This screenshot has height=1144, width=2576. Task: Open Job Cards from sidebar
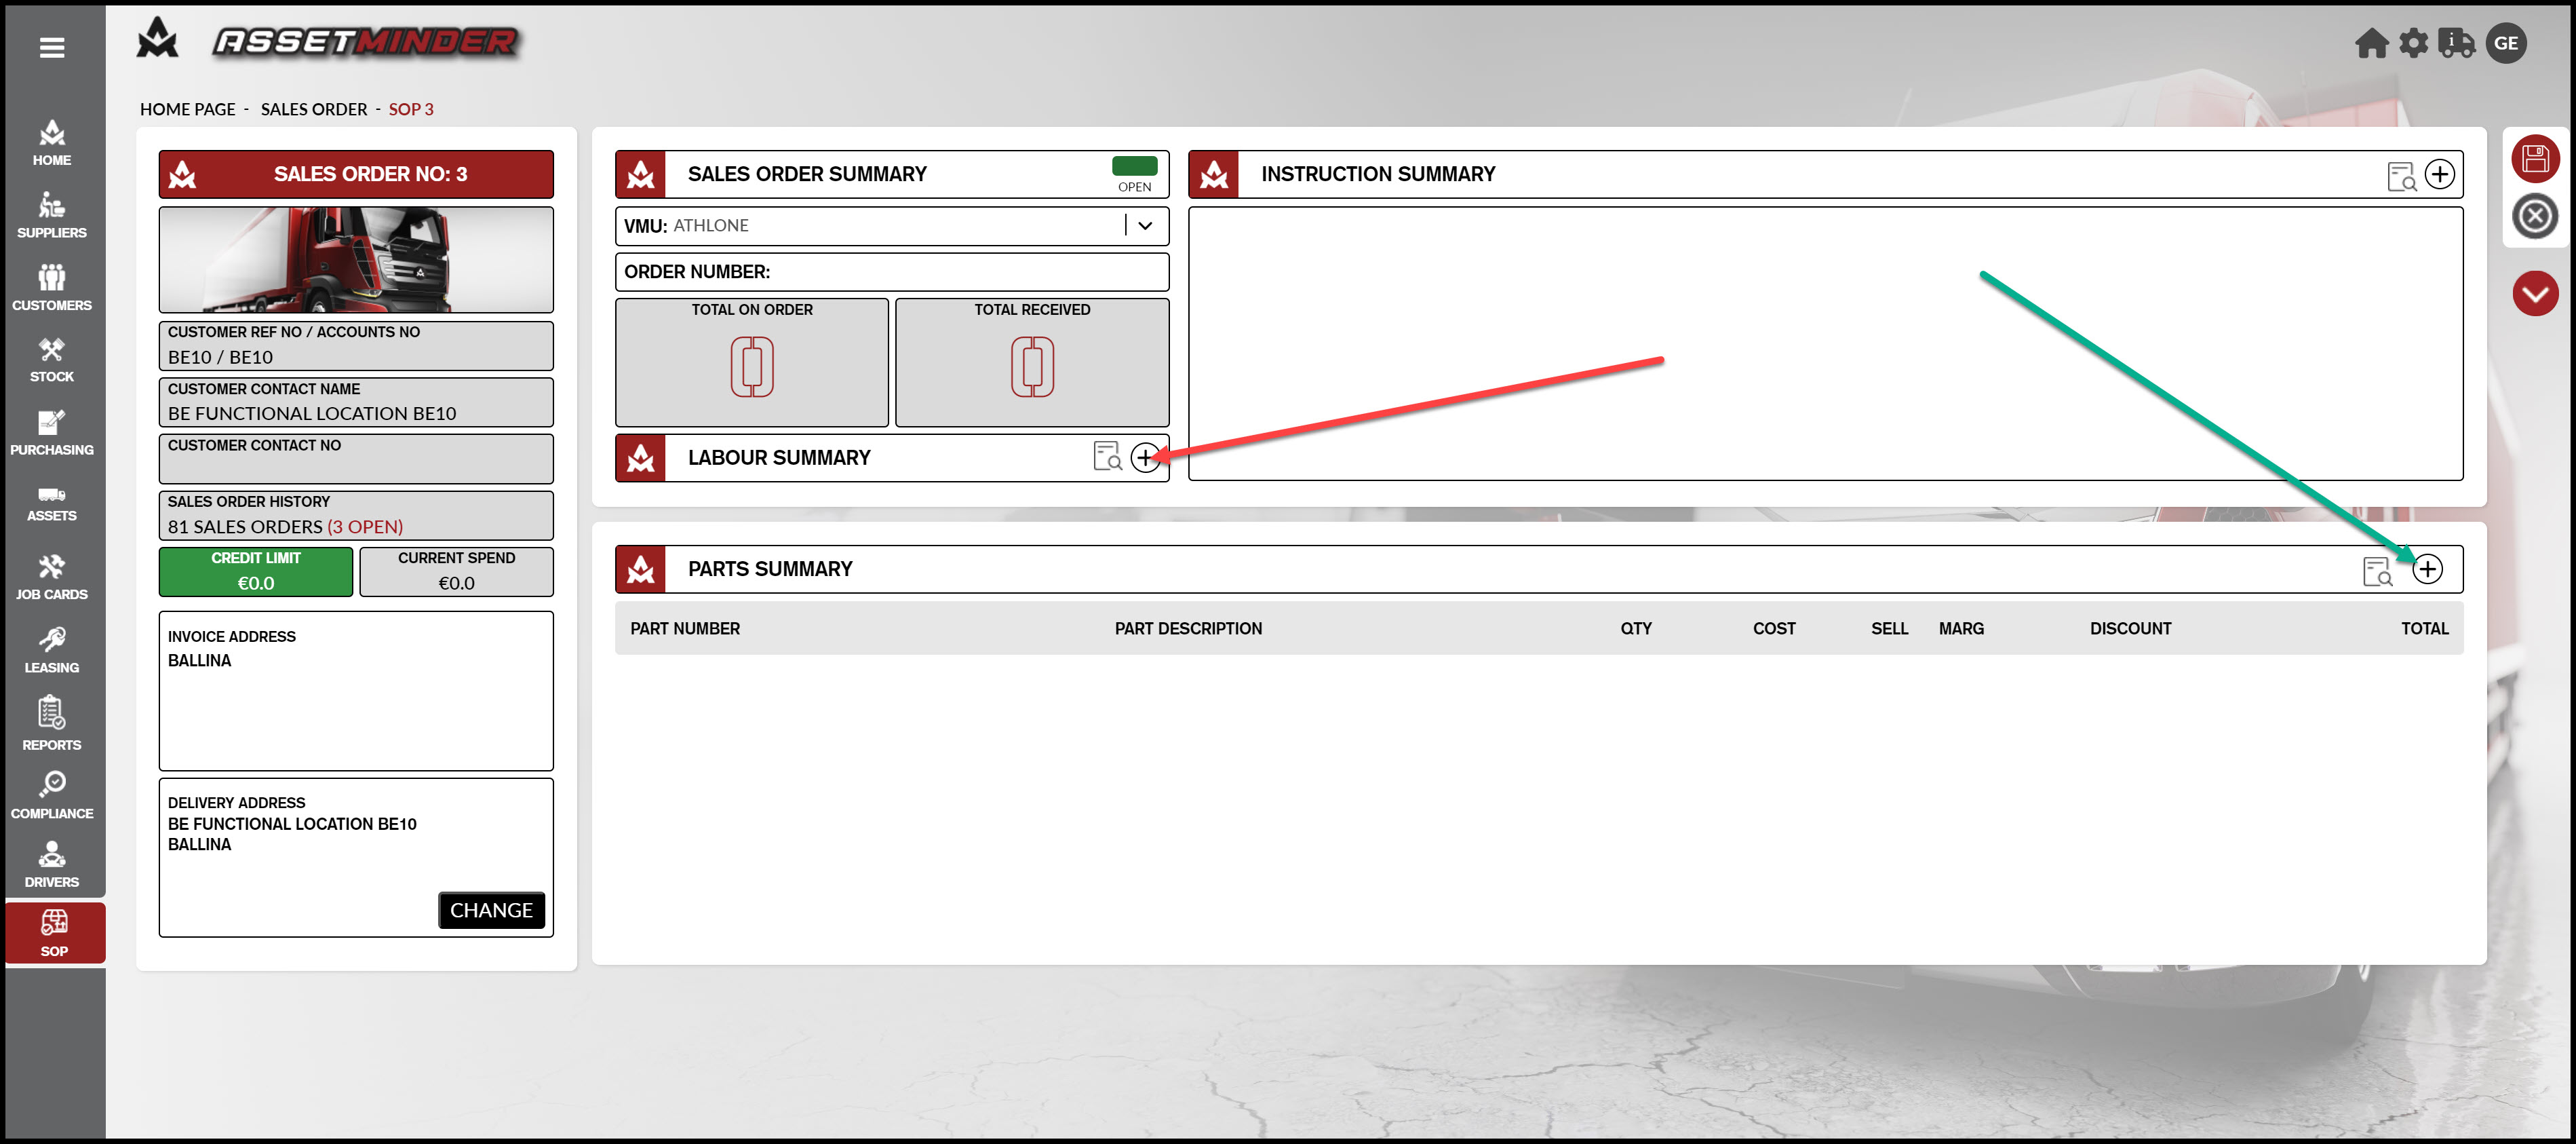(x=52, y=577)
